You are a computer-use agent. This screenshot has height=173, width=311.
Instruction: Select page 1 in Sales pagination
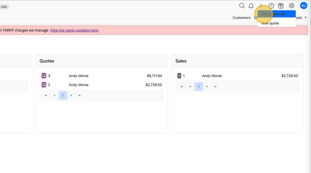click(x=199, y=87)
